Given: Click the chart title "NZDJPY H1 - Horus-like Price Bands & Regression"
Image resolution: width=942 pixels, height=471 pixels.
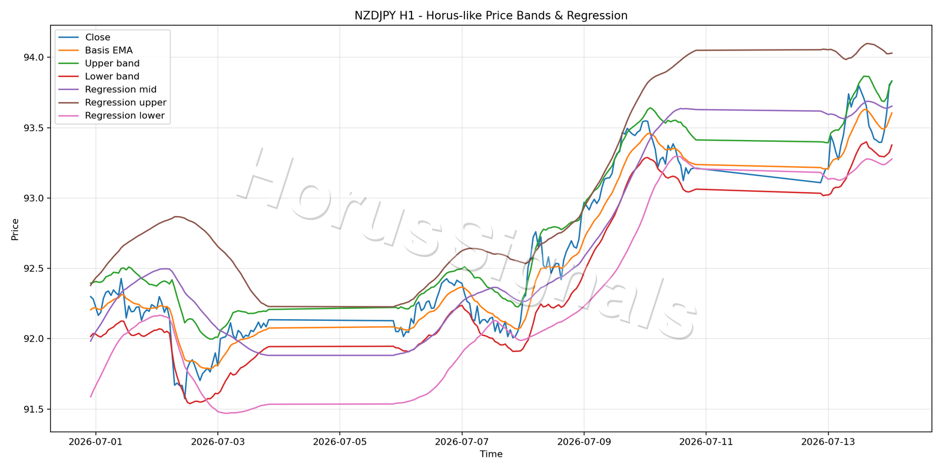Looking at the screenshot, I should [491, 16].
